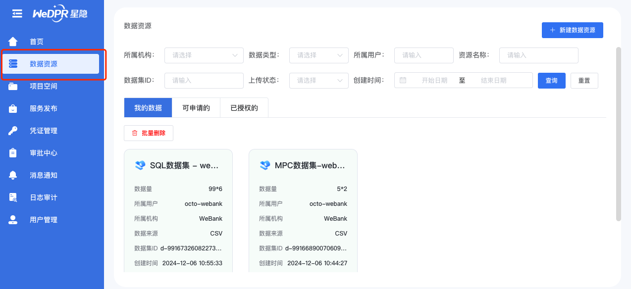Click plus icon in 新建数据资源 button
The image size is (631, 289).
point(553,30)
